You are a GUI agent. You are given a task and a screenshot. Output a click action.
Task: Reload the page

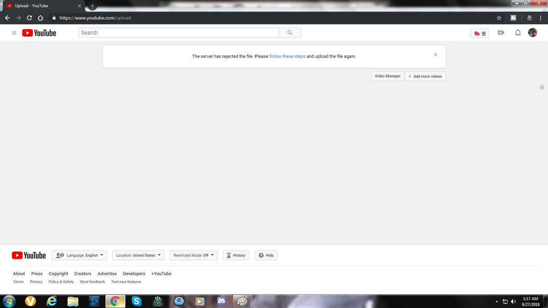pos(30,18)
